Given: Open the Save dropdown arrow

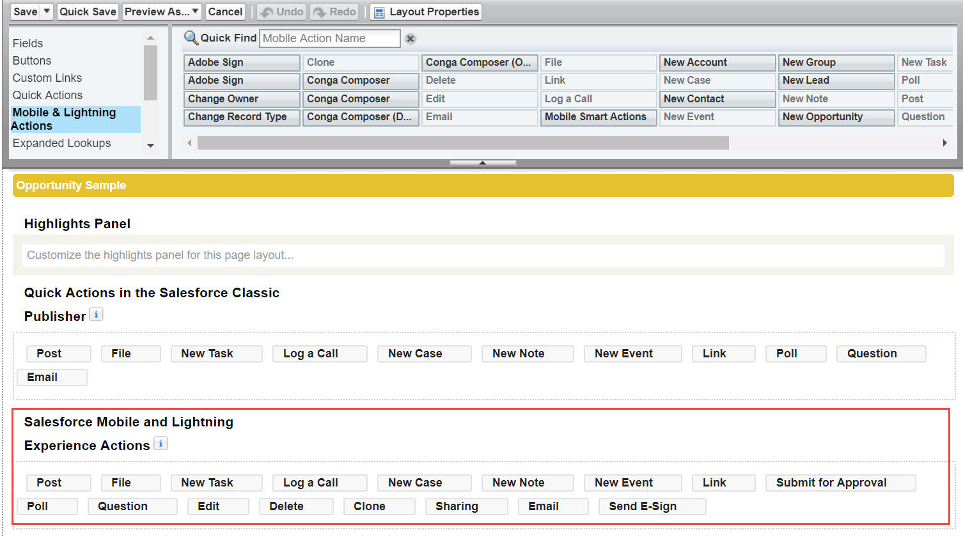Looking at the screenshot, I should click(47, 12).
